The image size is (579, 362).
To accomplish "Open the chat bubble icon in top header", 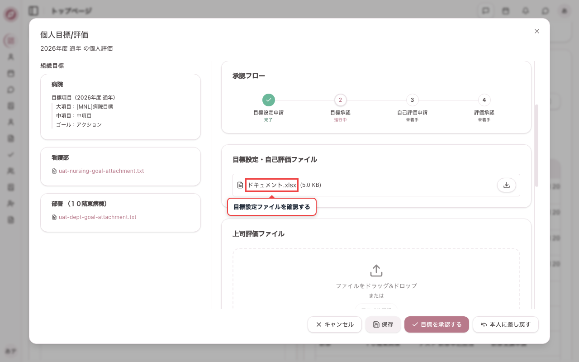I will point(546,11).
